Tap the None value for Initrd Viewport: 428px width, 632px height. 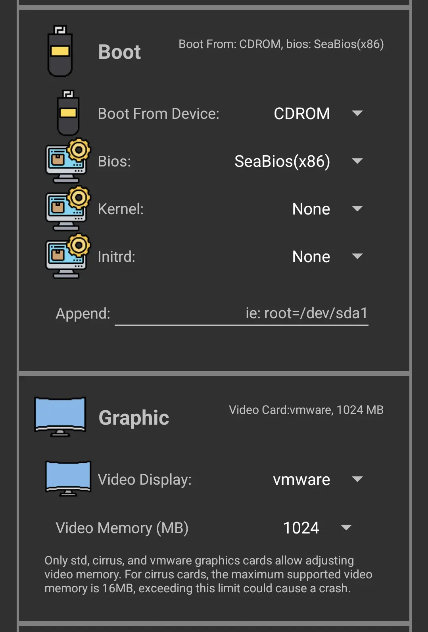click(x=311, y=257)
